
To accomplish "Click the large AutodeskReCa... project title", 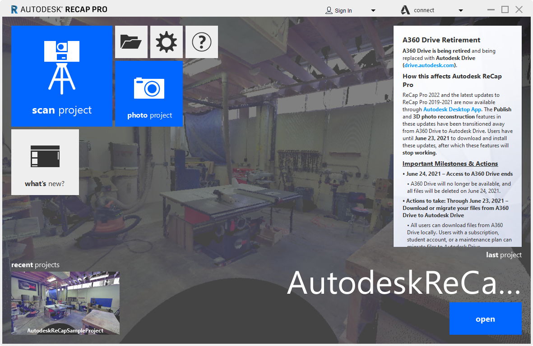I will pos(404,282).
